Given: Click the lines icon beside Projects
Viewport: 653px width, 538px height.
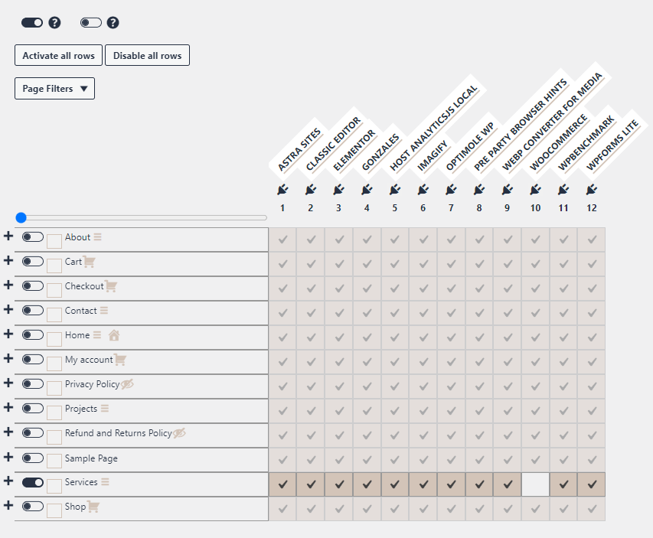Looking at the screenshot, I should [x=105, y=409].
